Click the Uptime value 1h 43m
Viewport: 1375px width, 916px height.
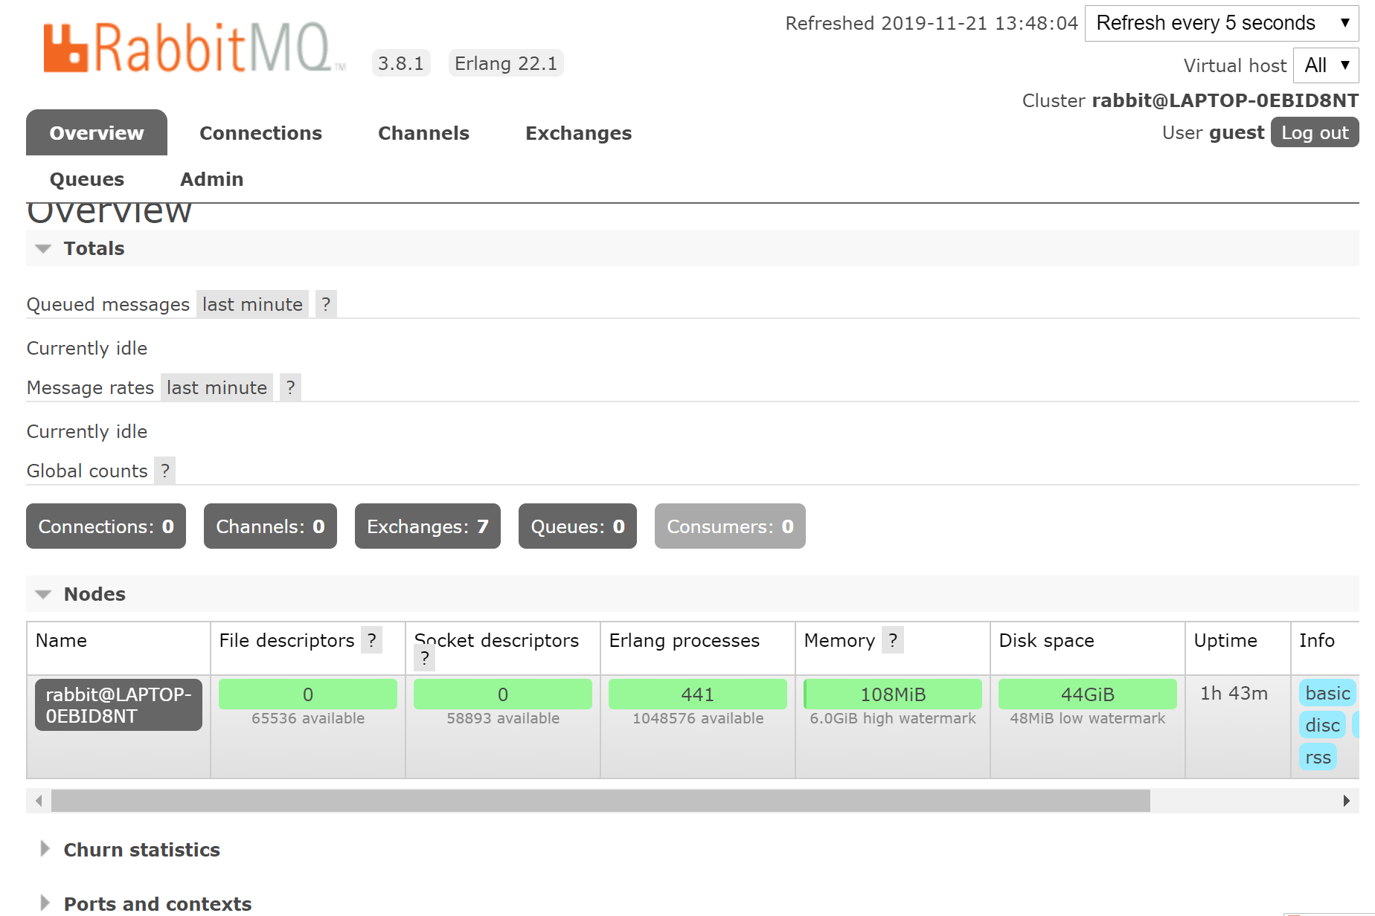1234,693
